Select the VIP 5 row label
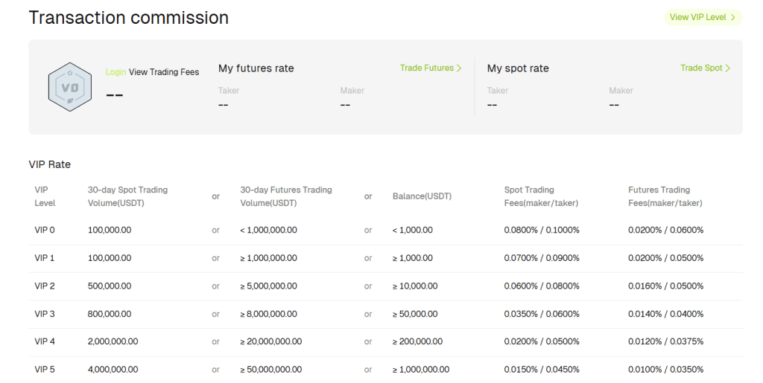Viewport: 763px width, 383px height. (x=45, y=370)
